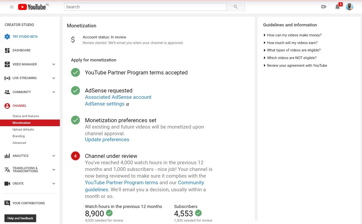Image resolution: width=362 pixels, height=224 pixels.
Task: Click the green check beside AdSense requested
Action: [75, 90]
